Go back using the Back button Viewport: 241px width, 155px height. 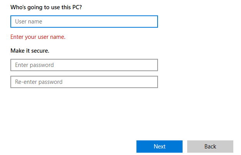(210, 147)
